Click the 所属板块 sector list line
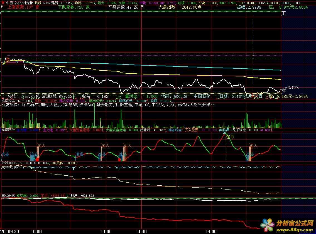This screenshot has width=316, height=234. pos(108,104)
